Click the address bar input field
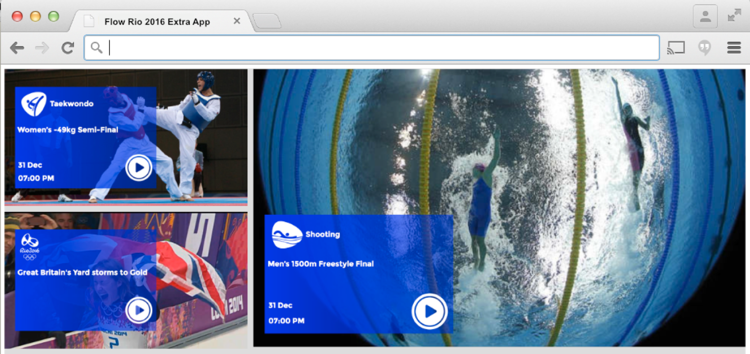 pyautogui.click(x=372, y=47)
